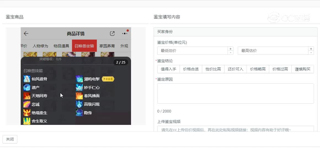Choose 还价可入 as appraisal conclusion

tap(236, 69)
